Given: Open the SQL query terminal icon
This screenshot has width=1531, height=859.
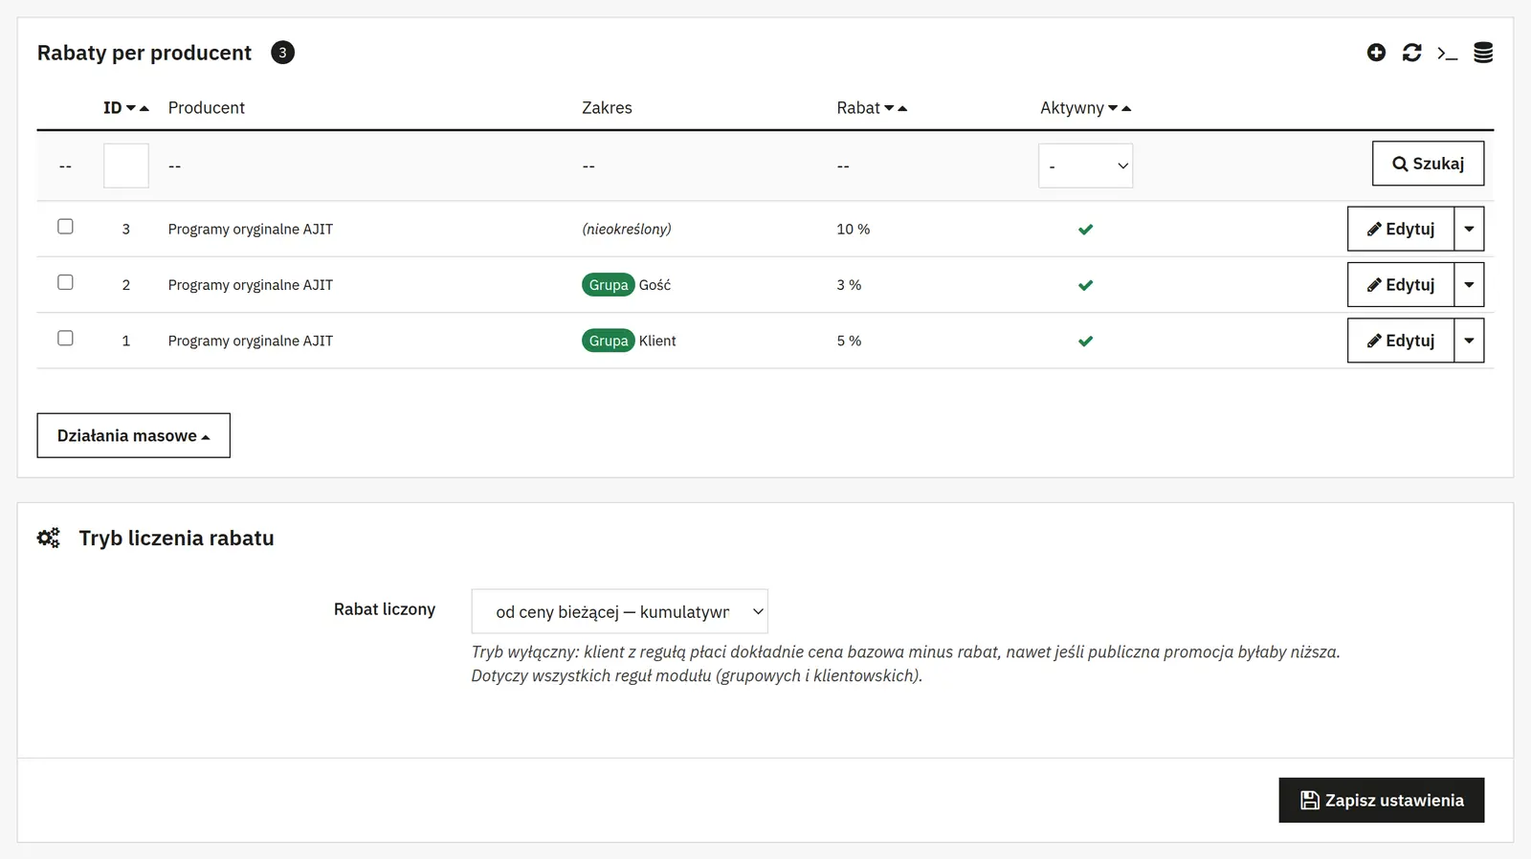Looking at the screenshot, I should pyautogui.click(x=1448, y=54).
